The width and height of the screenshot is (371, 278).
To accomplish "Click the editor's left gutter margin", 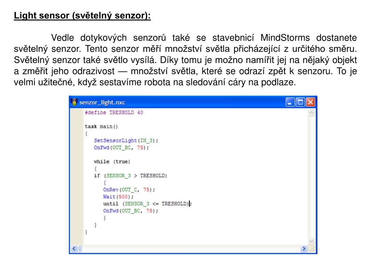I will click(x=77, y=177).
